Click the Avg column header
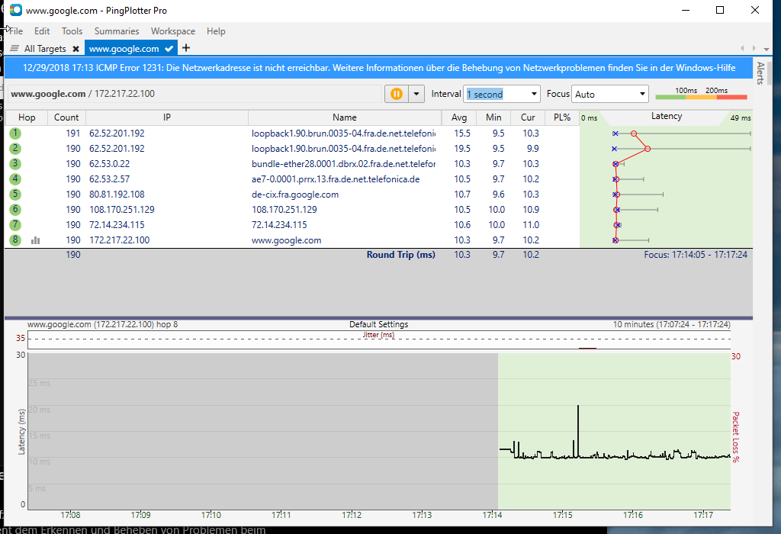This screenshot has width=781, height=534. click(x=459, y=117)
